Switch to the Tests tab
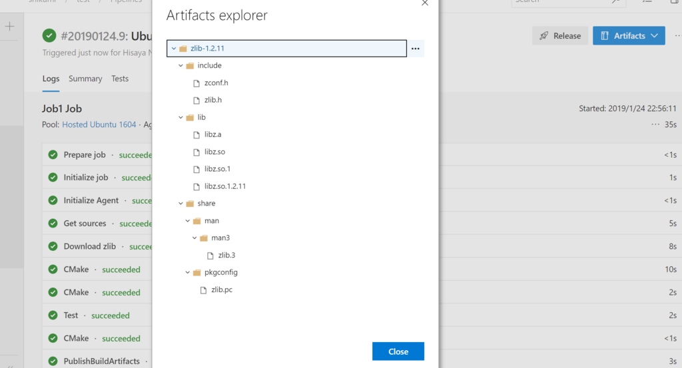The image size is (682, 368). pyautogui.click(x=120, y=79)
